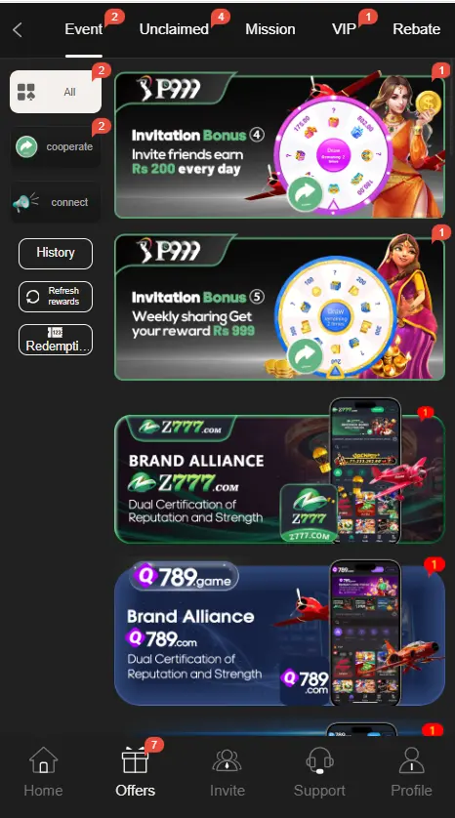Open the Home icon in bottom bar
The height and width of the screenshot is (818, 455).
pos(43,760)
